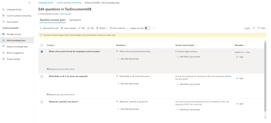Screen dimensions: 271x123
Task: Click the Custom question answering sidebar icon
Action: coord(3,15)
